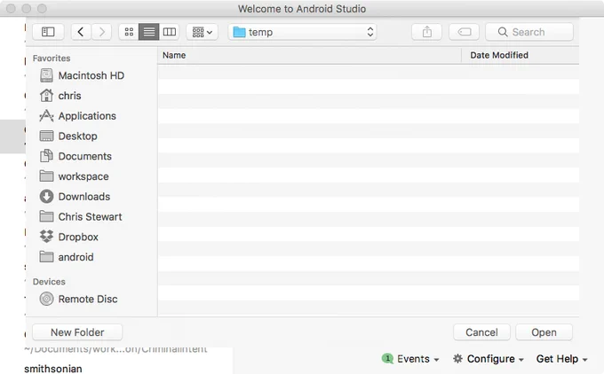Viewport: 604px width, 374px height.
Task: Click the Devices section header
Action: [49, 282]
